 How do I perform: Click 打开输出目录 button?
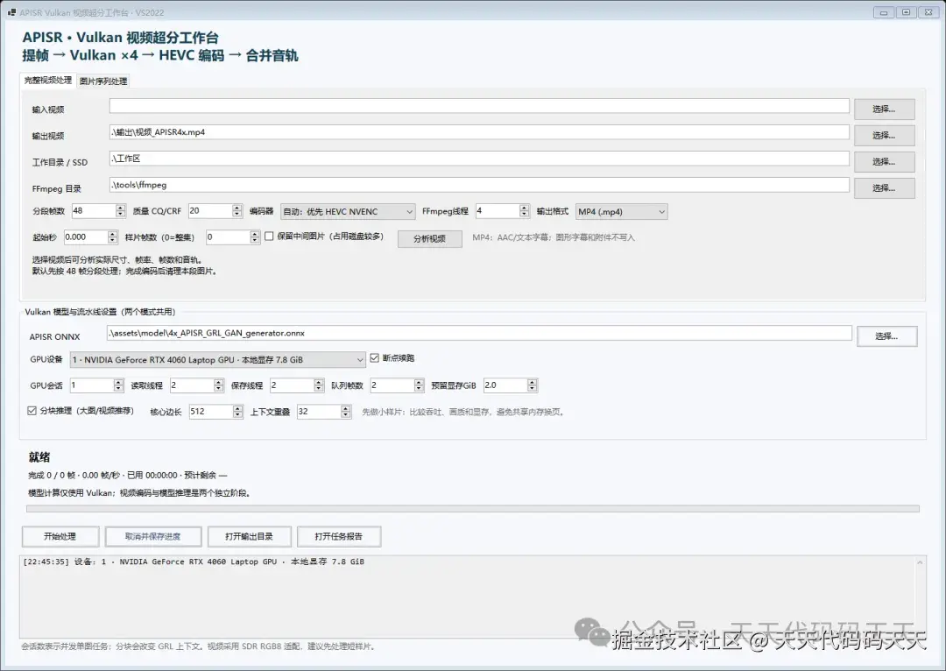[x=249, y=536]
